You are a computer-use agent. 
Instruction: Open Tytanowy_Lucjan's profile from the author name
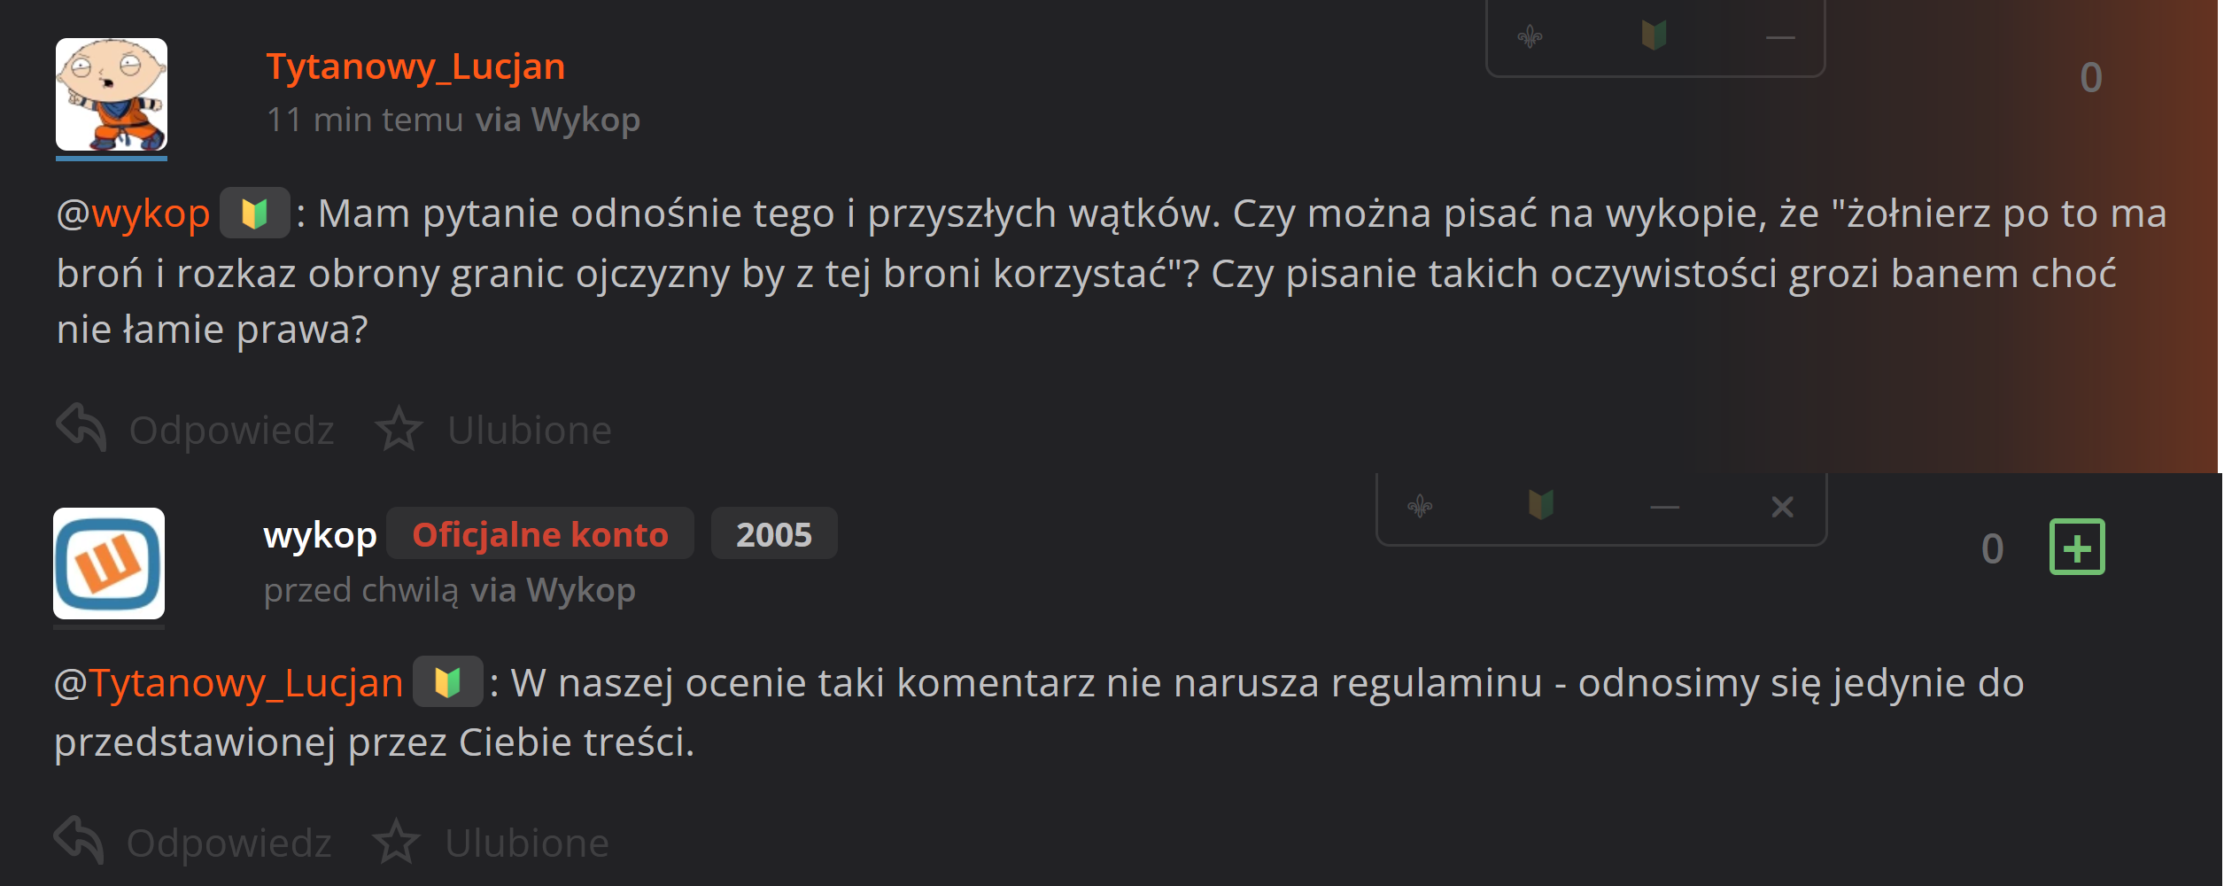pos(415,66)
